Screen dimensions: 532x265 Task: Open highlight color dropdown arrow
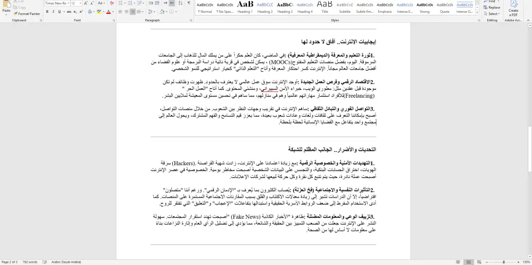coord(103,12)
